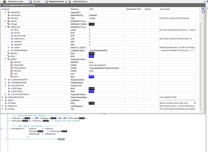
Task: Expand the awData array node
Action: [9, 47]
